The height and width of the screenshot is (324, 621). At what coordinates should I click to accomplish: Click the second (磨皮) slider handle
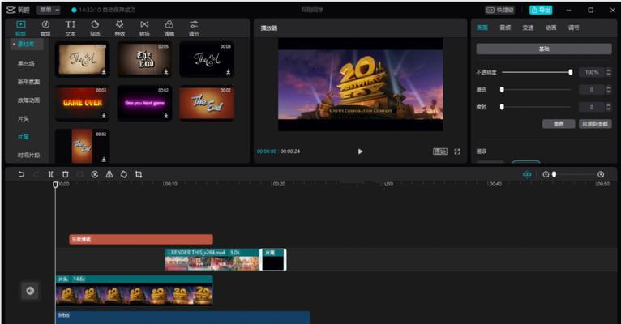(x=502, y=90)
